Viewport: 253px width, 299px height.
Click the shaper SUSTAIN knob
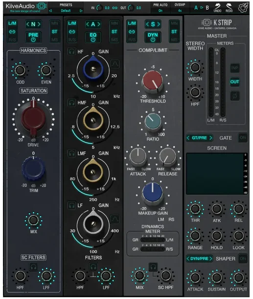(x=217, y=278)
